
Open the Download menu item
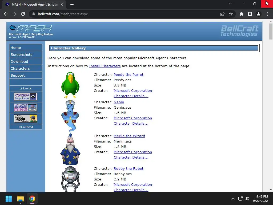tap(26, 62)
